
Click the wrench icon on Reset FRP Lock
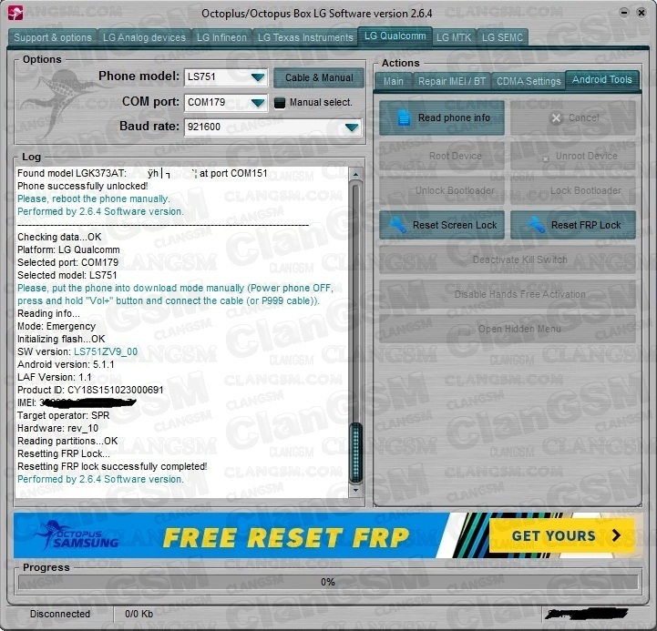[537, 225]
